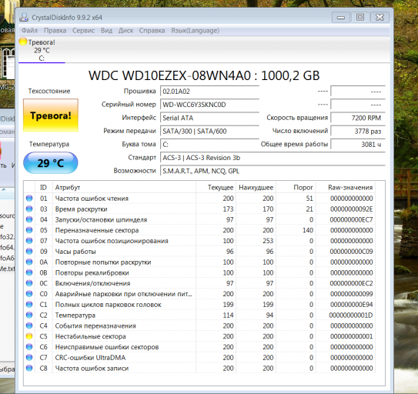This screenshot has height=394, width=418.
Task: Click the Буква тома field C:
Action: tap(209, 145)
